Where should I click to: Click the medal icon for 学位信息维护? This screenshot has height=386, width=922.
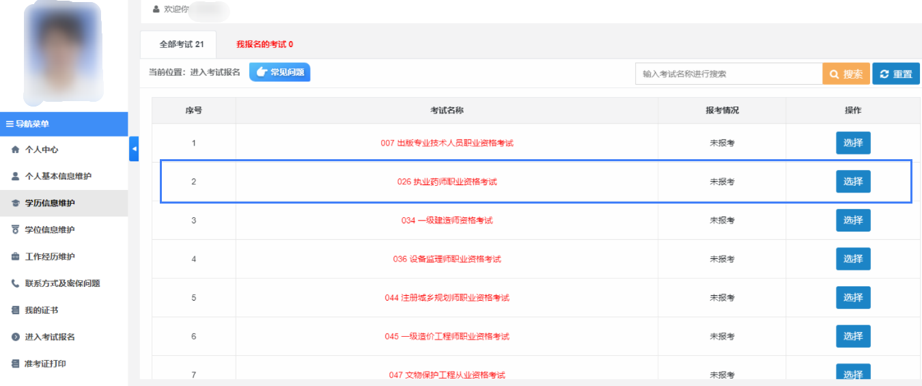click(x=16, y=230)
